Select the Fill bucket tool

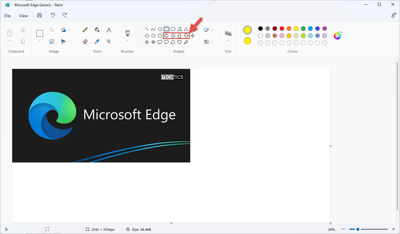97,30
